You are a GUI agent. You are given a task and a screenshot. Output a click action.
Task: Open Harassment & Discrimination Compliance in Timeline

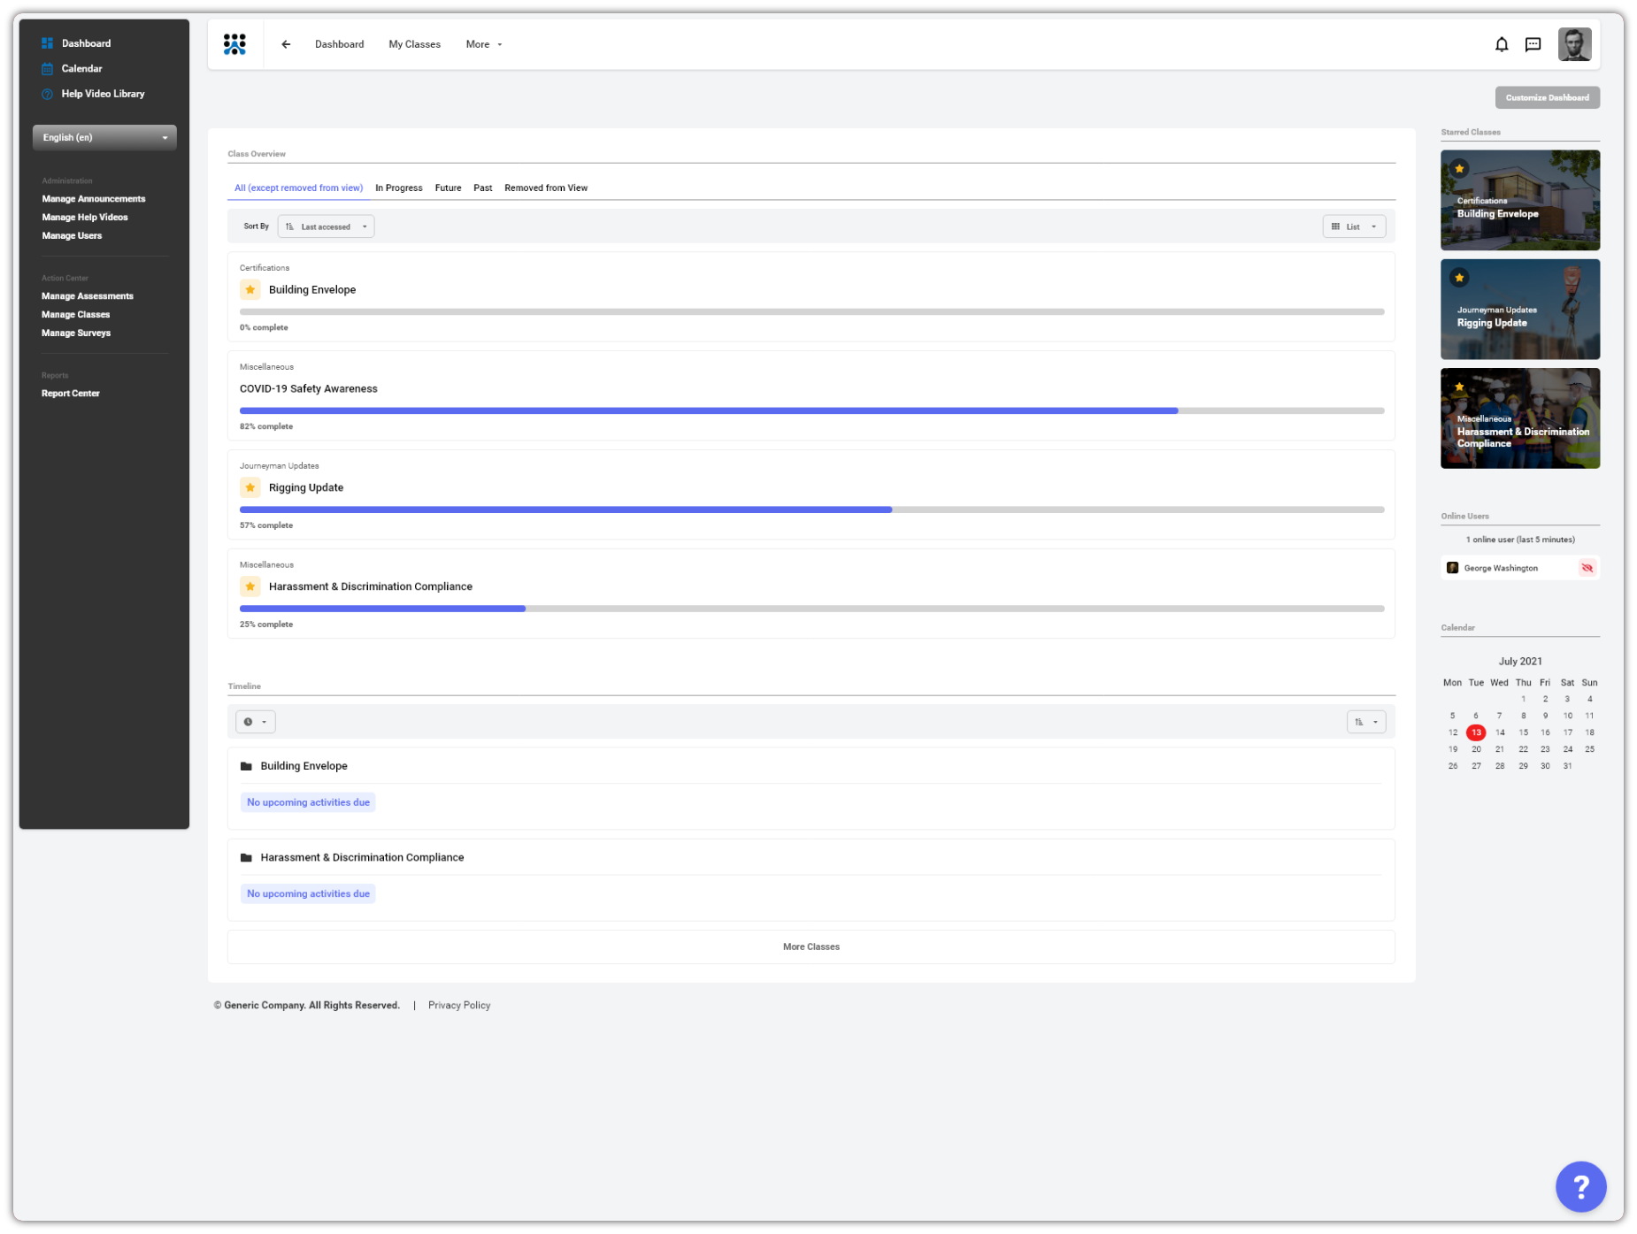(x=362, y=857)
